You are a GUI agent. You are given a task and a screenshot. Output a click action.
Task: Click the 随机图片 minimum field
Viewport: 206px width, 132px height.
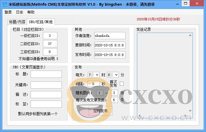[x=100, y=93]
